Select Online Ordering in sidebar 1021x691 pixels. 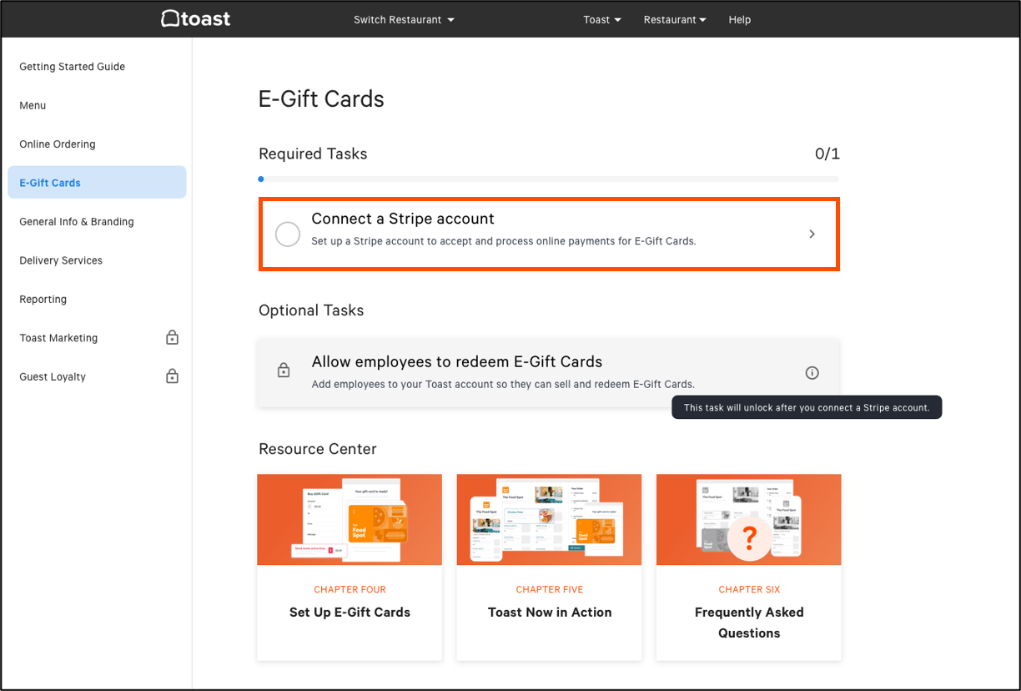pos(58,144)
